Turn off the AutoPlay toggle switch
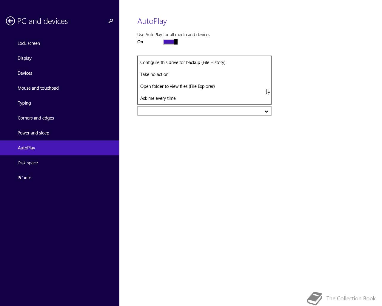This screenshot has width=382, height=306. [170, 42]
